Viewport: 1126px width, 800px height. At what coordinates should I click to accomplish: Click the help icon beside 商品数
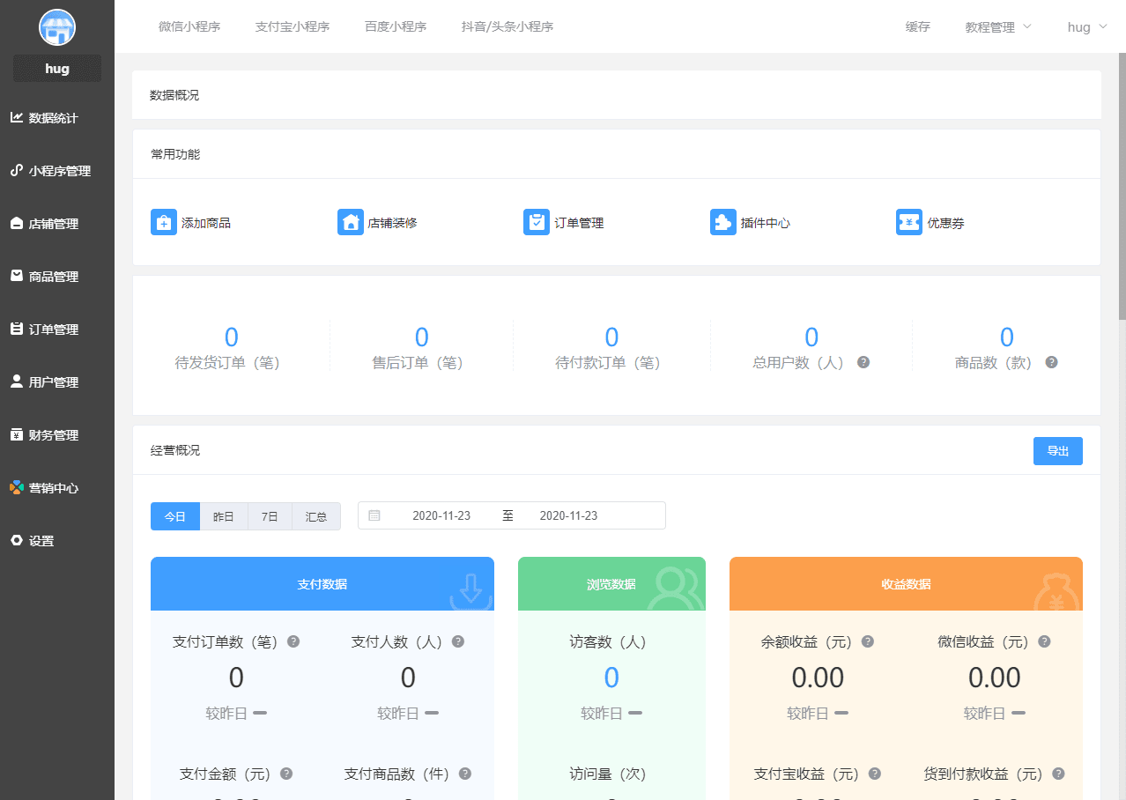1051,362
